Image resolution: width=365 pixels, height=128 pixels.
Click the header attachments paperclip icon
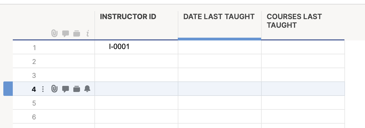pos(54,34)
